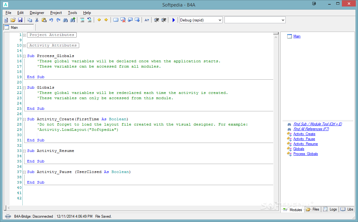The image size is (358, 222).
Task: Collapse the Sub Globals block
Action: tap(24, 88)
